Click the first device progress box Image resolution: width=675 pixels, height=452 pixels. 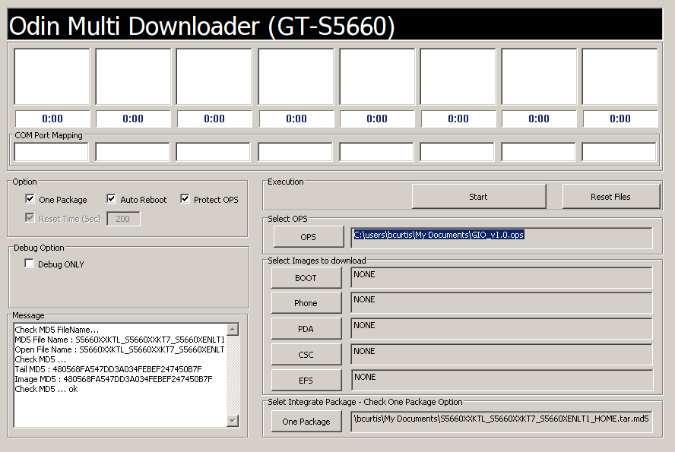52,77
